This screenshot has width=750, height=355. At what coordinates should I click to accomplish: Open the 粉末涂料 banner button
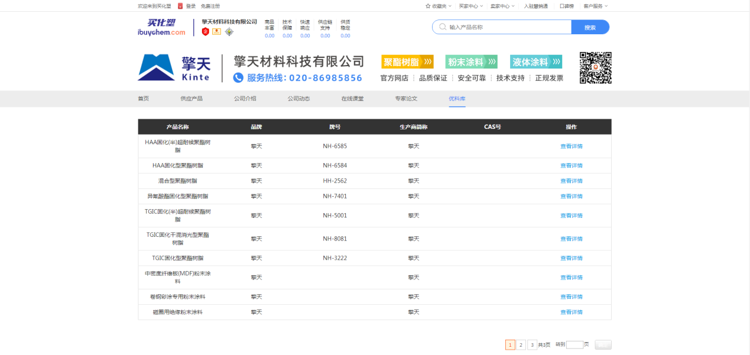[472, 62]
